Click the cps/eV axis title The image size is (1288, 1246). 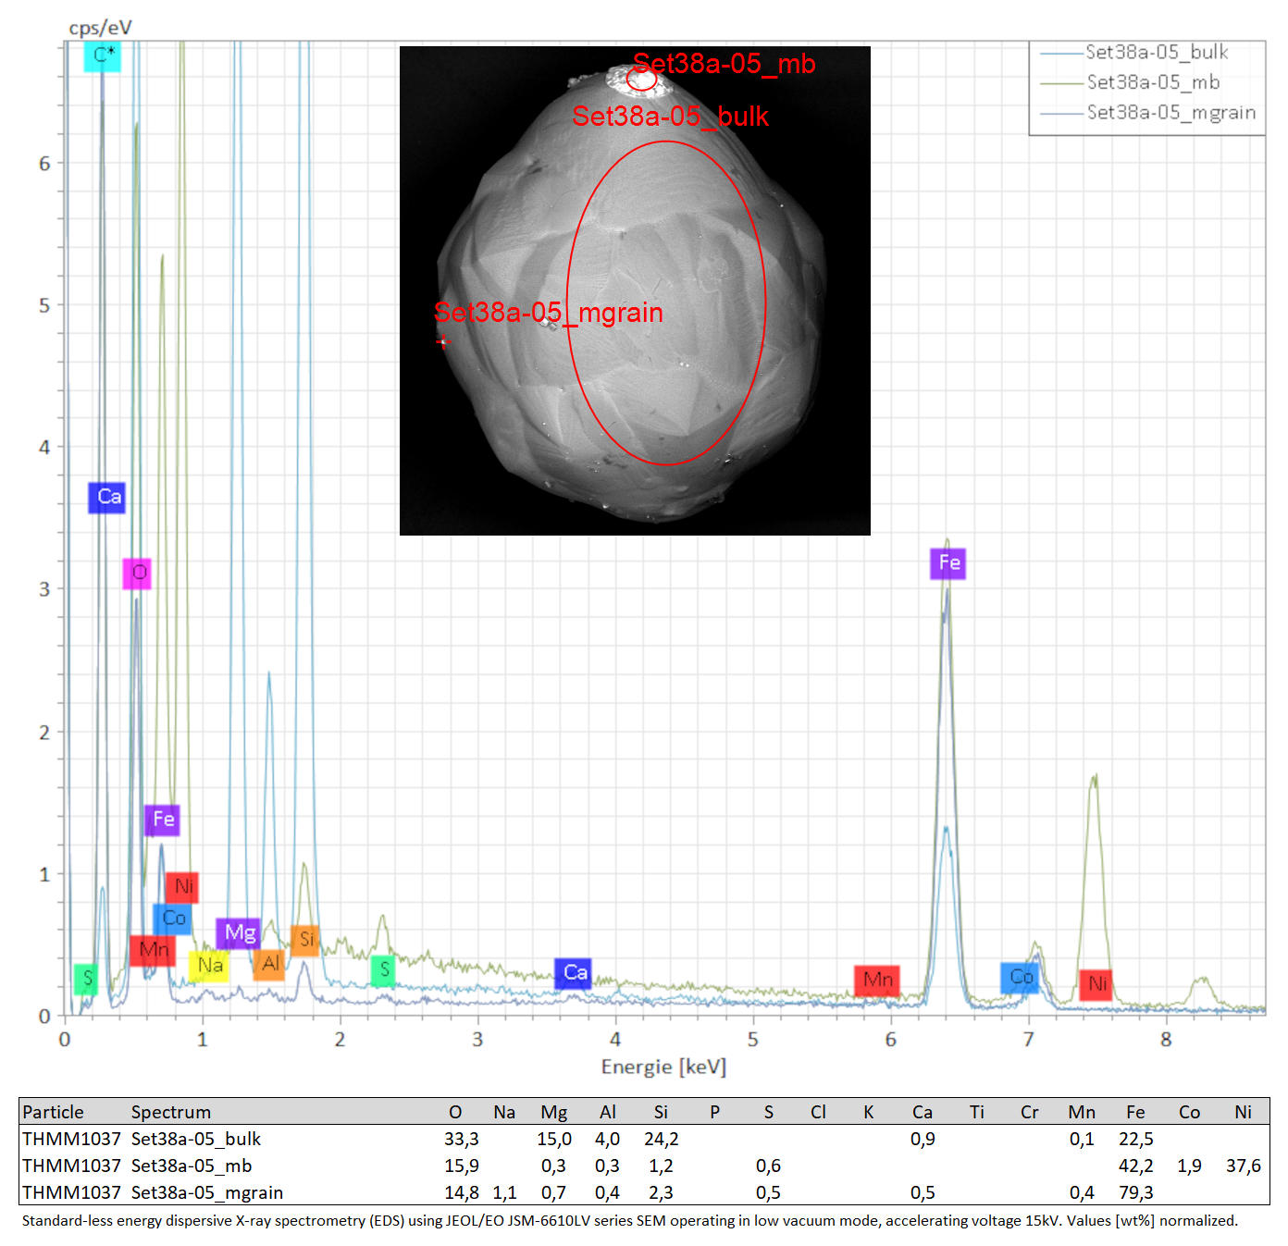coord(100,28)
